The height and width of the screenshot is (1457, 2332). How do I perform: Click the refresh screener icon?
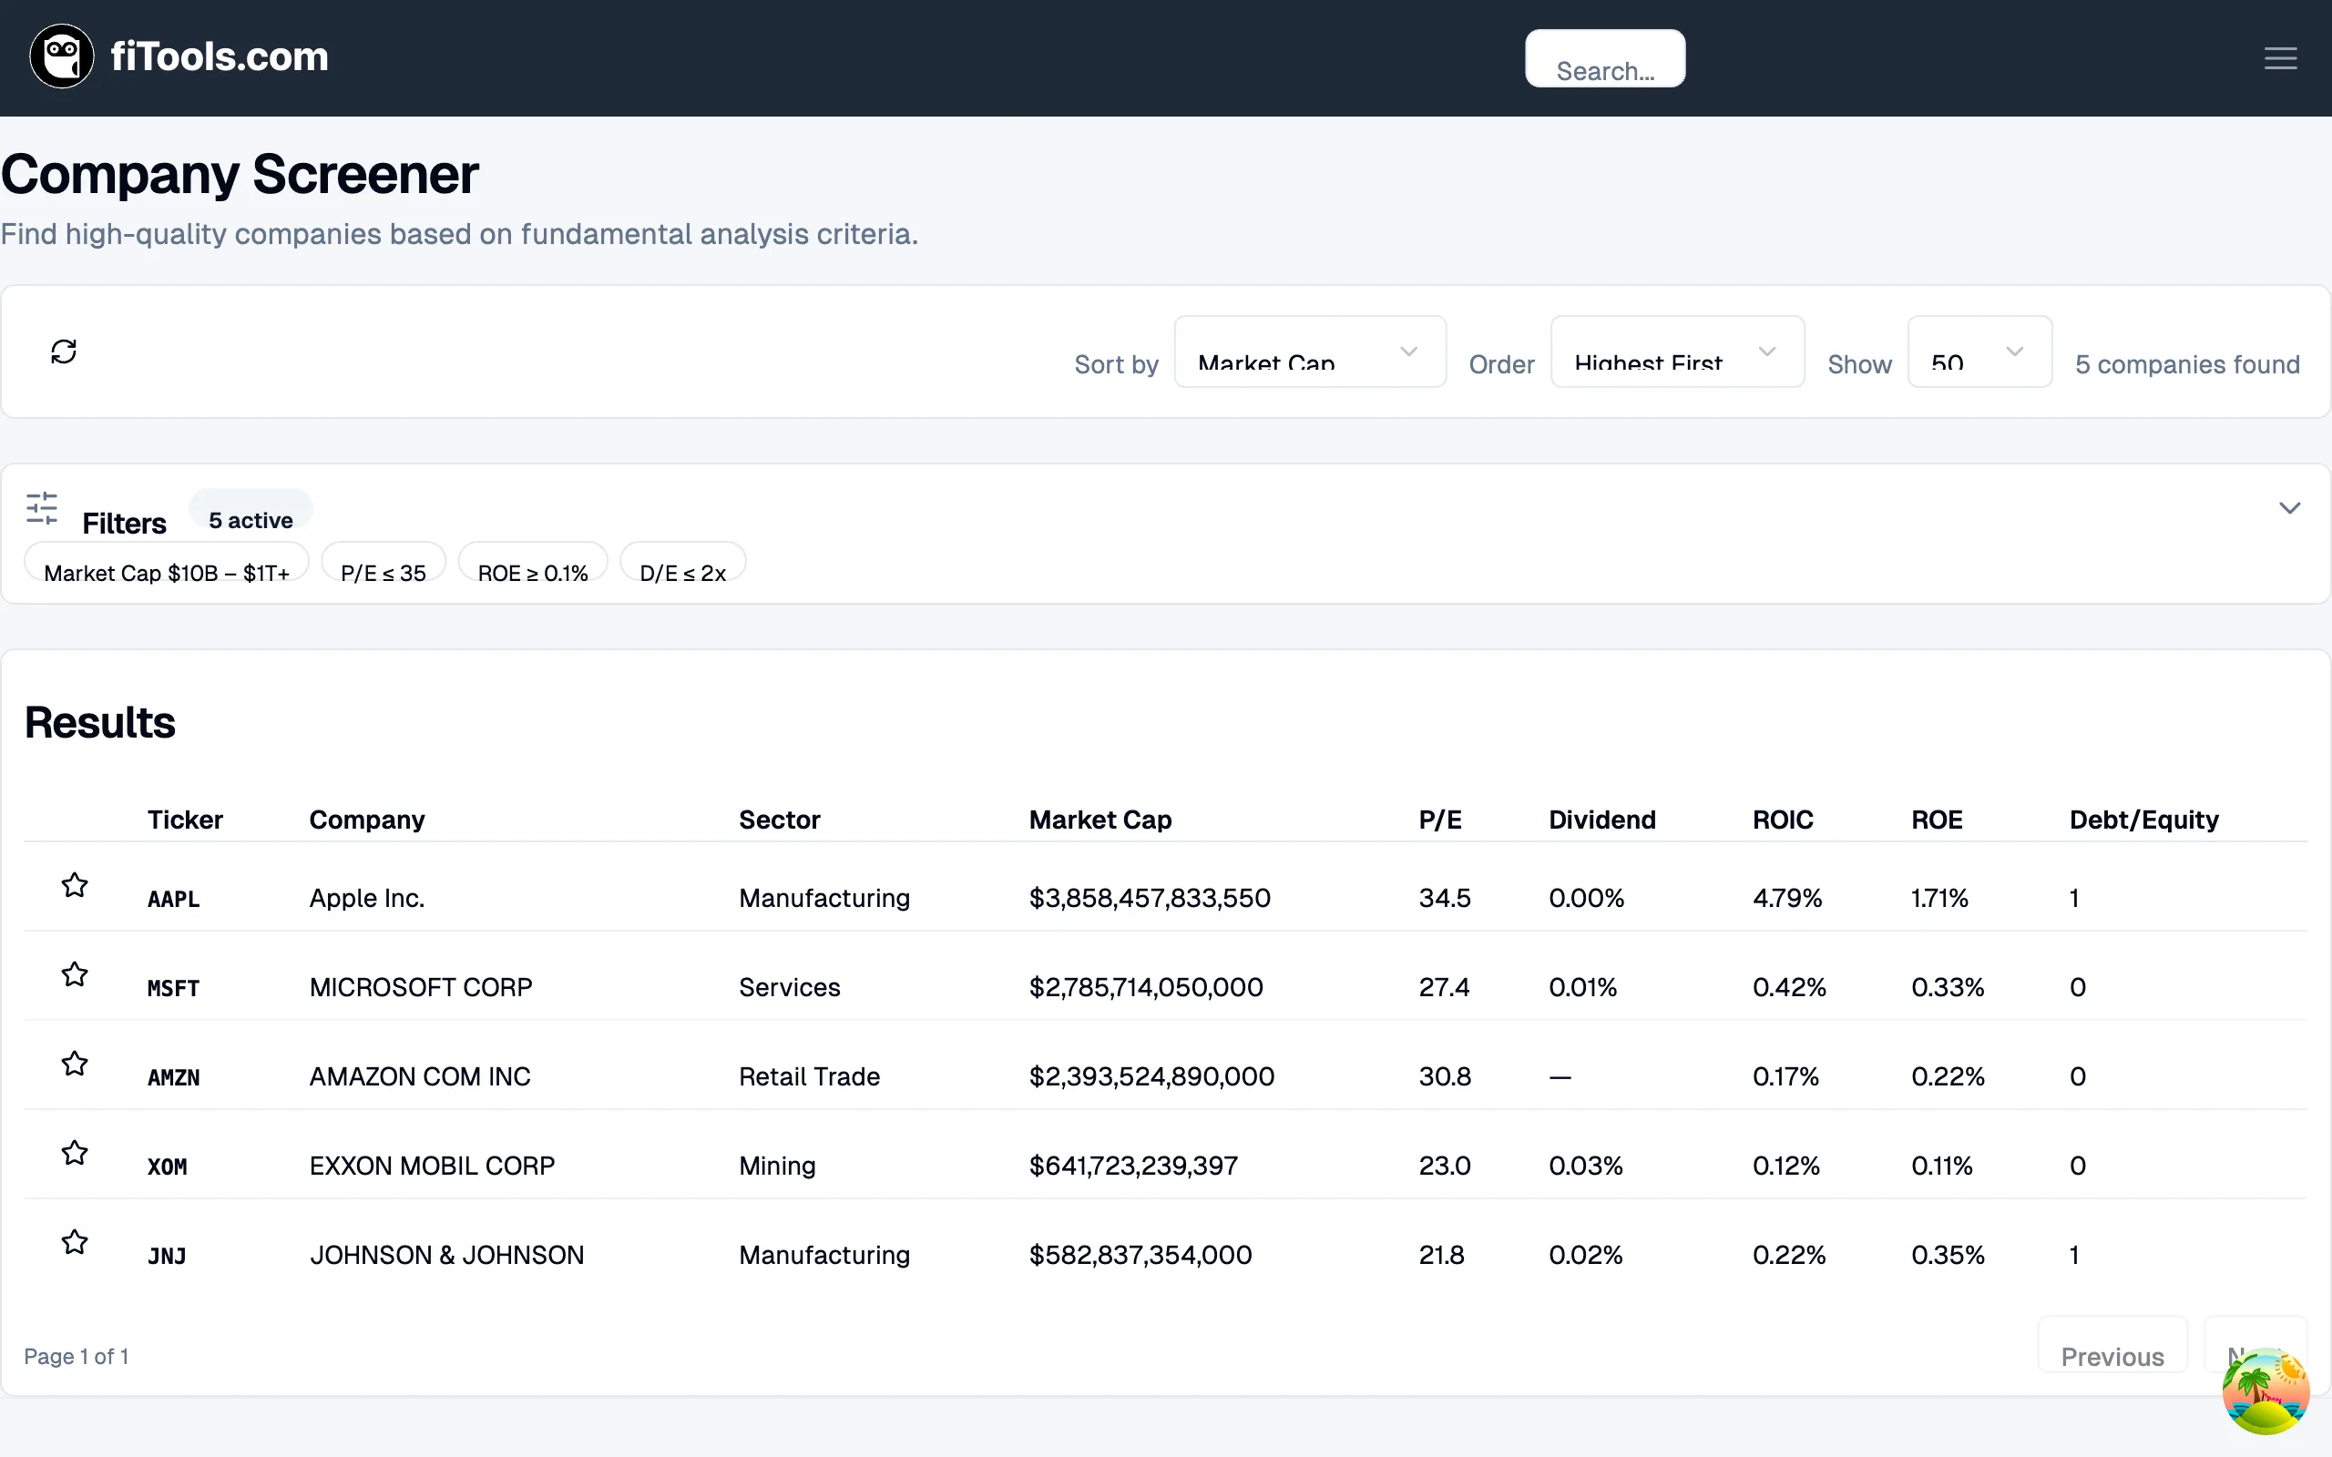(64, 352)
